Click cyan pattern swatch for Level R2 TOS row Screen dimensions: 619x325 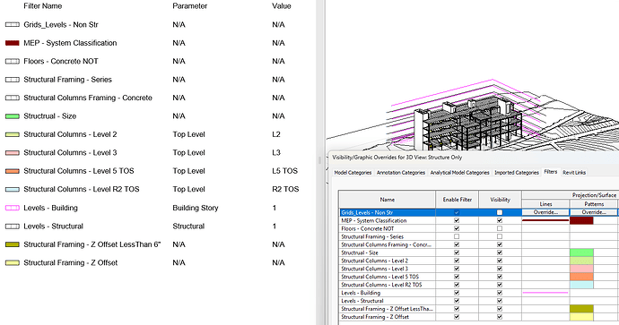[581, 285]
